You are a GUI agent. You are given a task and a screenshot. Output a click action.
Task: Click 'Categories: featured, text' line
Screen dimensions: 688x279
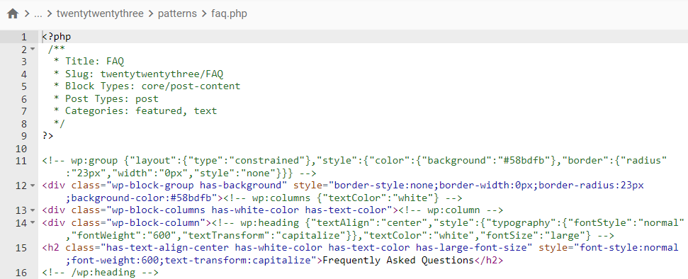(x=141, y=111)
